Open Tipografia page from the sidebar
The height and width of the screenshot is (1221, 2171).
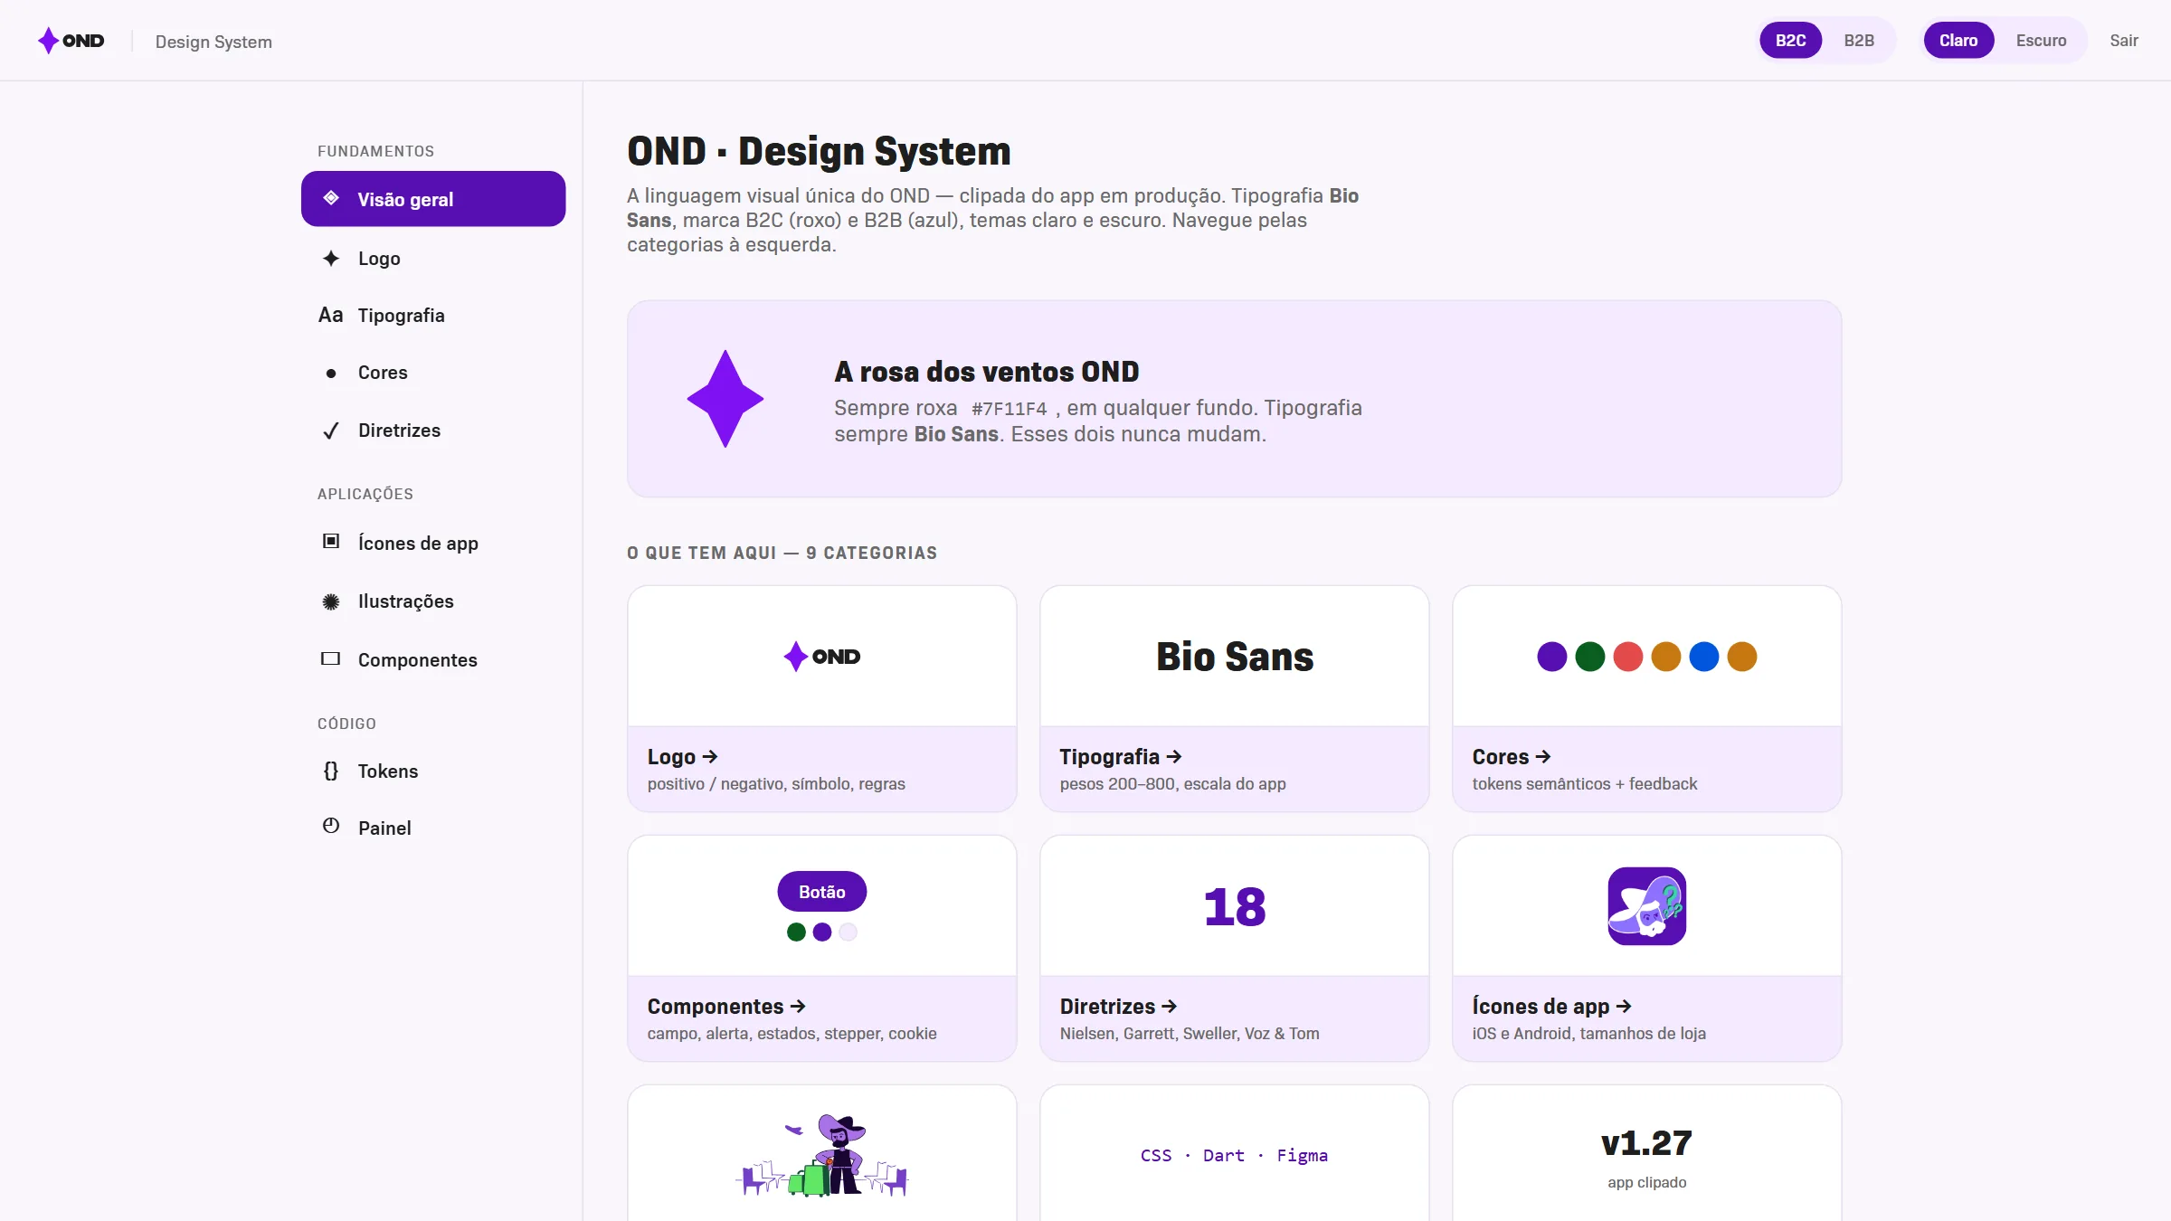pyautogui.click(x=433, y=316)
